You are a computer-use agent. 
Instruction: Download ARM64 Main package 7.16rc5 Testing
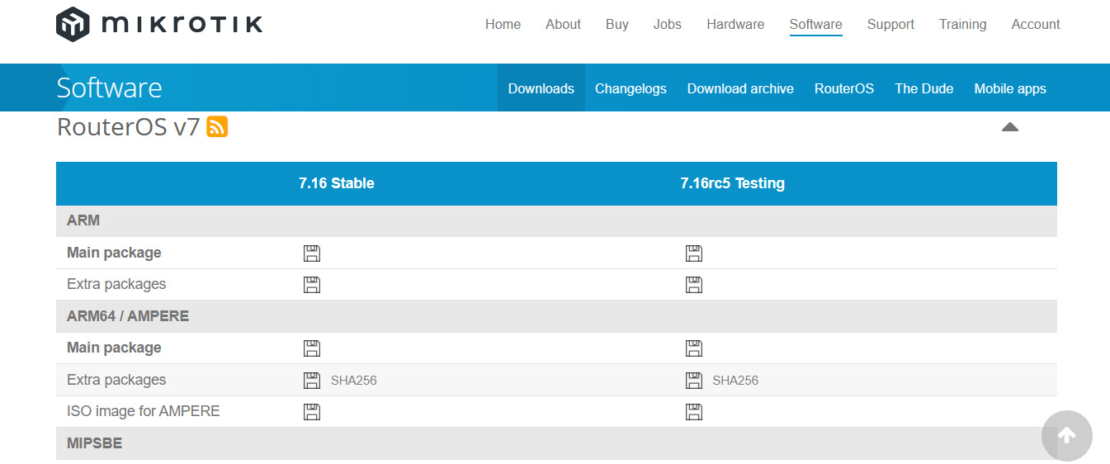(x=694, y=348)
